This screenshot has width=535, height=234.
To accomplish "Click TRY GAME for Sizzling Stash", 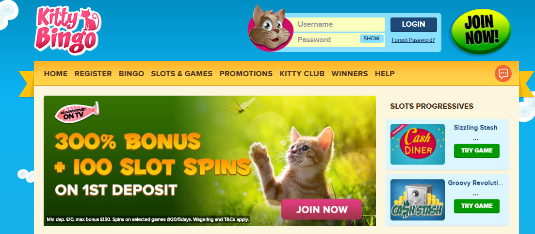I will pos(477,150).
